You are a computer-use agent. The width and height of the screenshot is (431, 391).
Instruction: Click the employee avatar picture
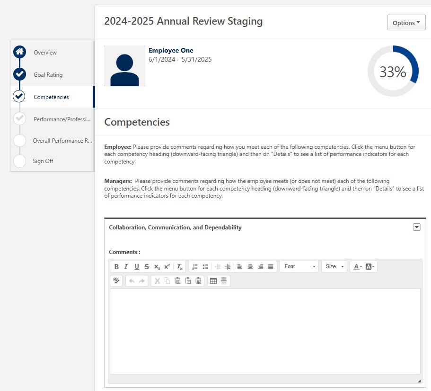pyautogui.click(x=125, y=66)
